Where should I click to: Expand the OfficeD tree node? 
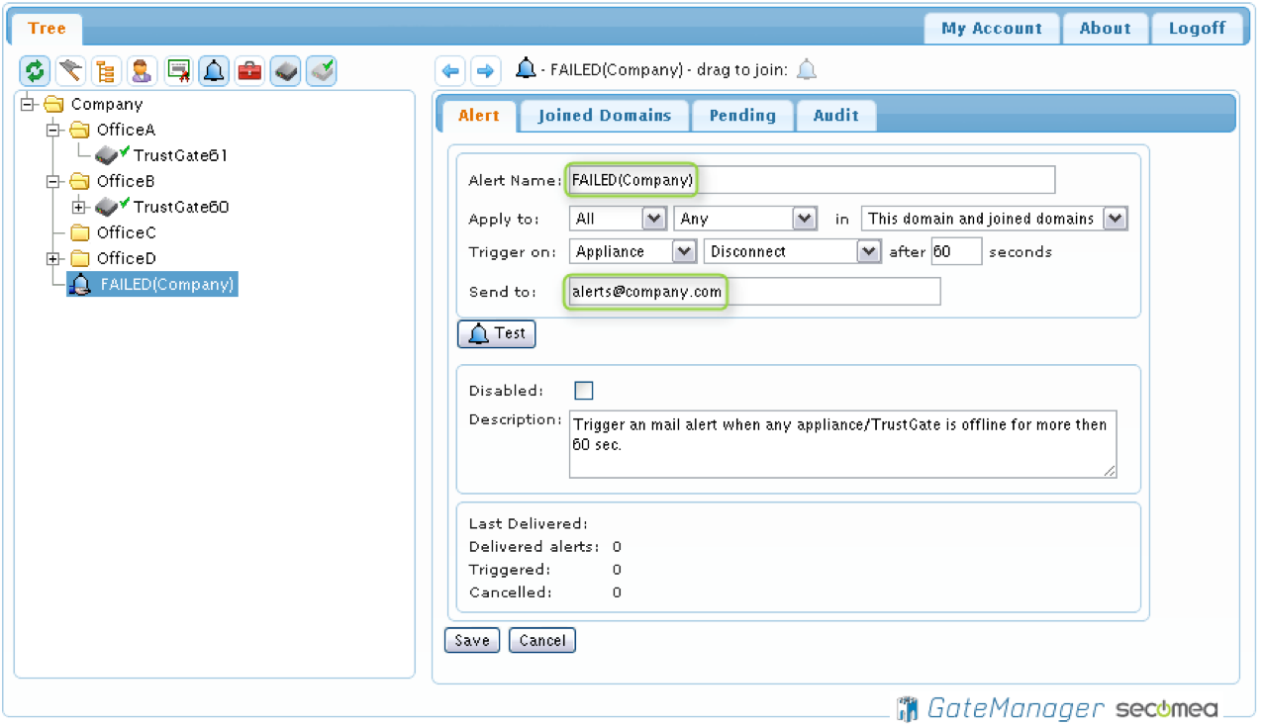pyautogui.click(x=53, y=258)
